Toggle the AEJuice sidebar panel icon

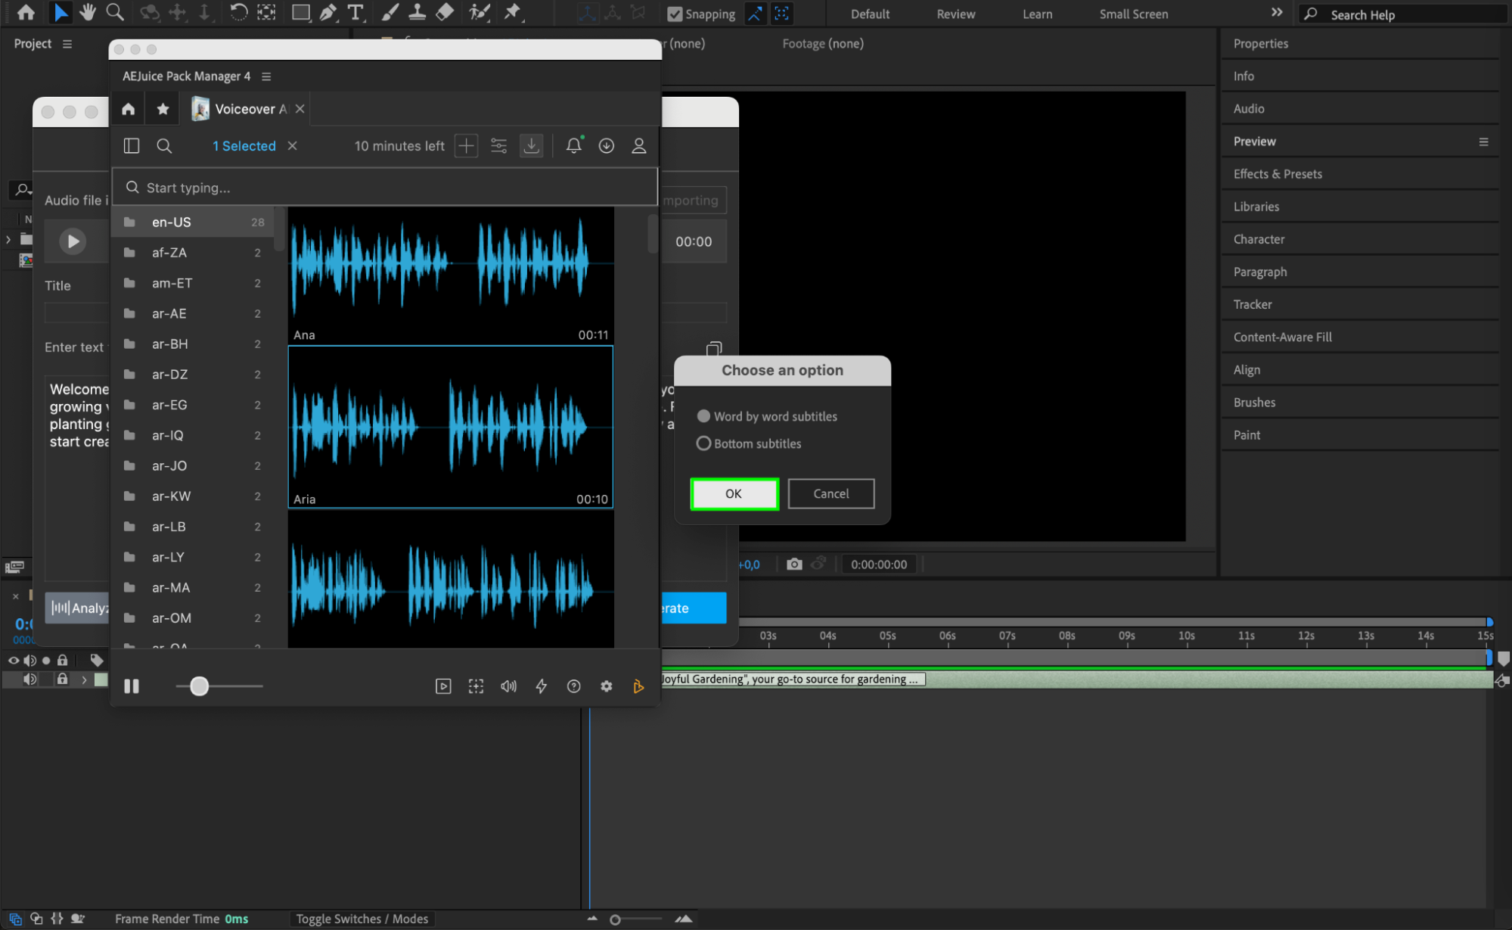[132, 145]
